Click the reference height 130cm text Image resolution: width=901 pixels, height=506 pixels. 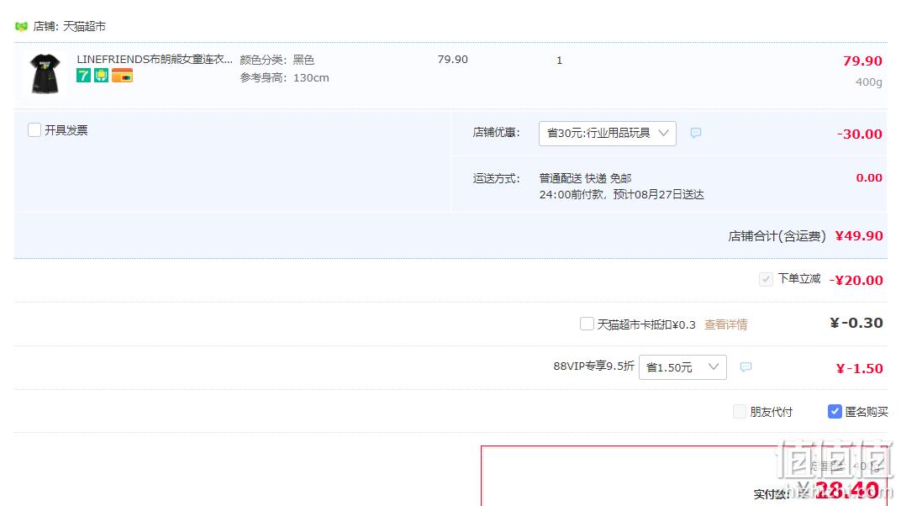coord(311,77)
